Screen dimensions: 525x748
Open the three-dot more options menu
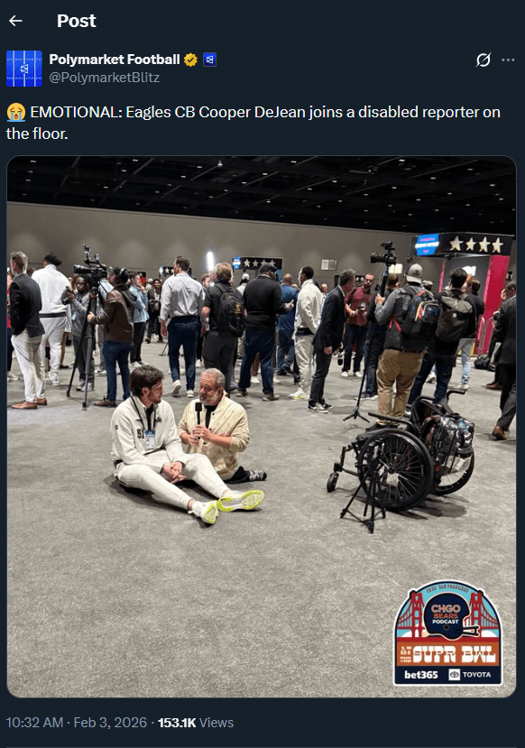(x=508, y=60)
